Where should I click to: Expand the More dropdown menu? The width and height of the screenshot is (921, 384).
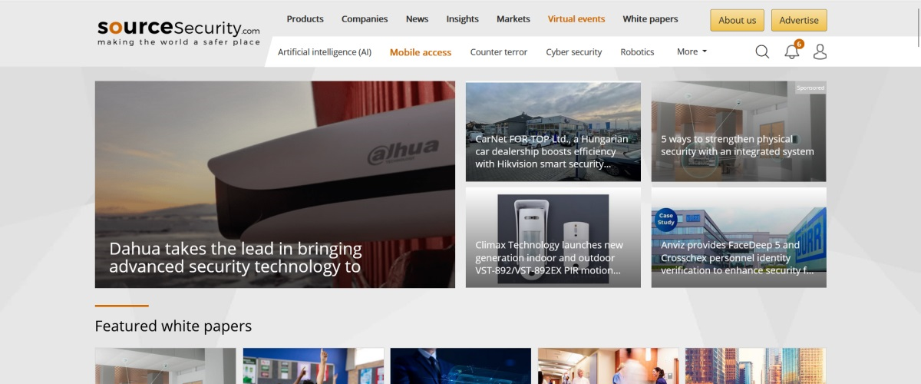click(x=692, y=51)
